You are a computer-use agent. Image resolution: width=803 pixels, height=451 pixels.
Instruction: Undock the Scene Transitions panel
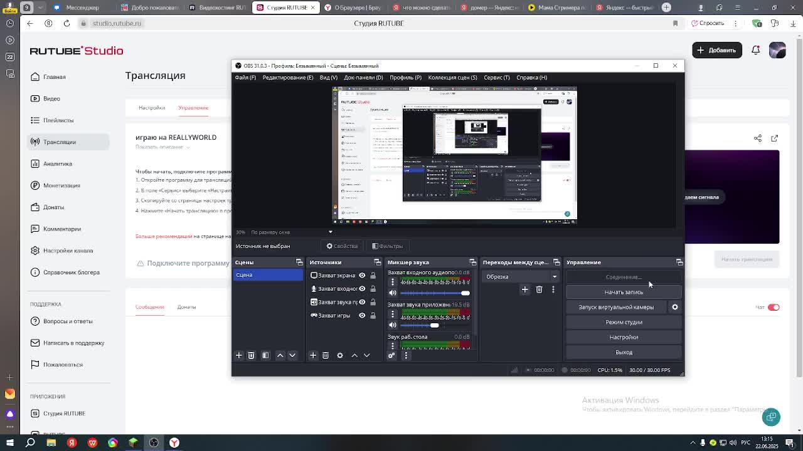click(x=556, y=262)
